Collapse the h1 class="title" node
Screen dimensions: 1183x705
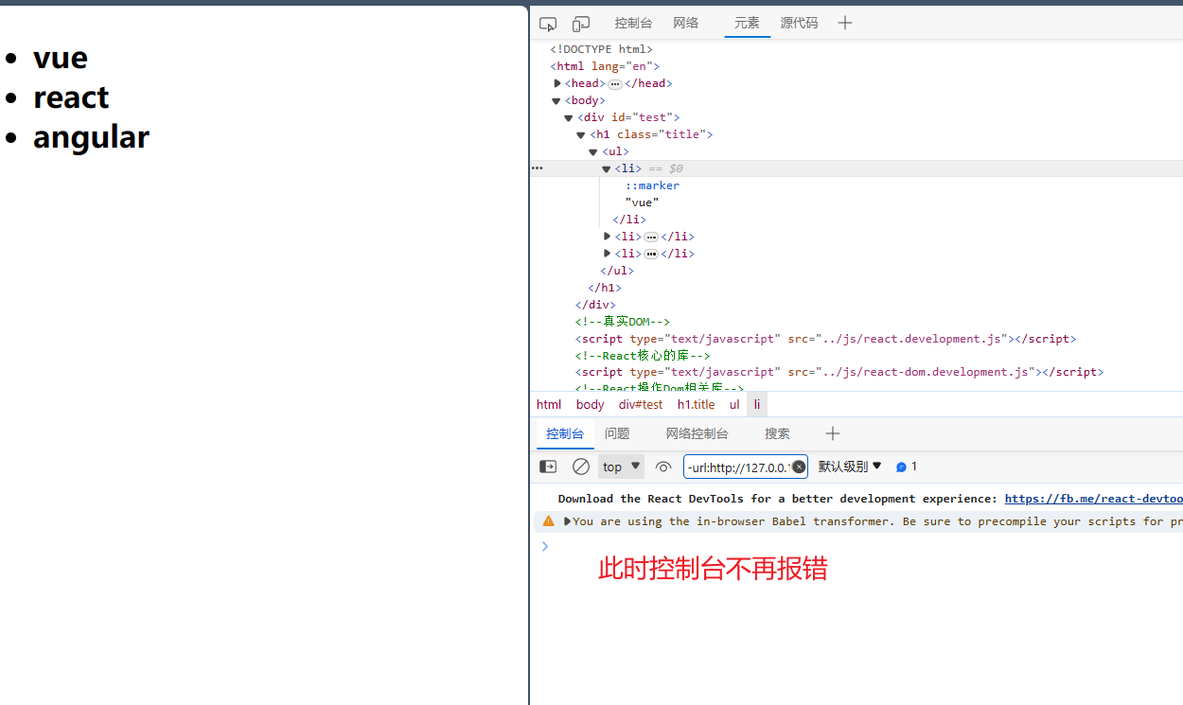point(581,134)
